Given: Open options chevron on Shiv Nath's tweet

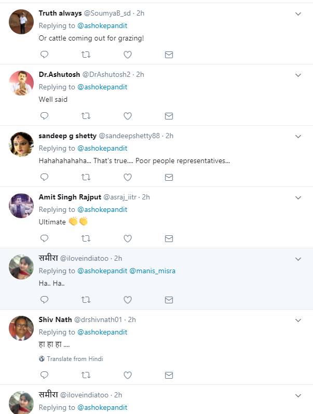Looking at the screenshot, I should [298, 320].
